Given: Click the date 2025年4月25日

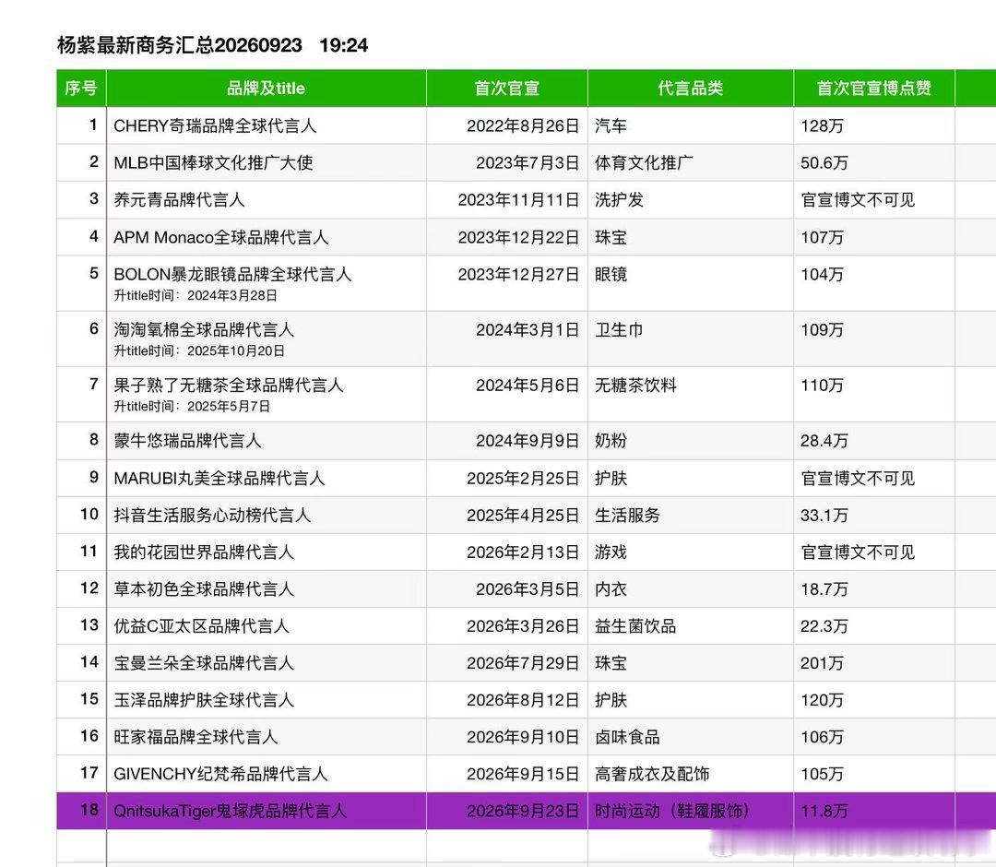Looking at the screenshot, I should 523,515.
